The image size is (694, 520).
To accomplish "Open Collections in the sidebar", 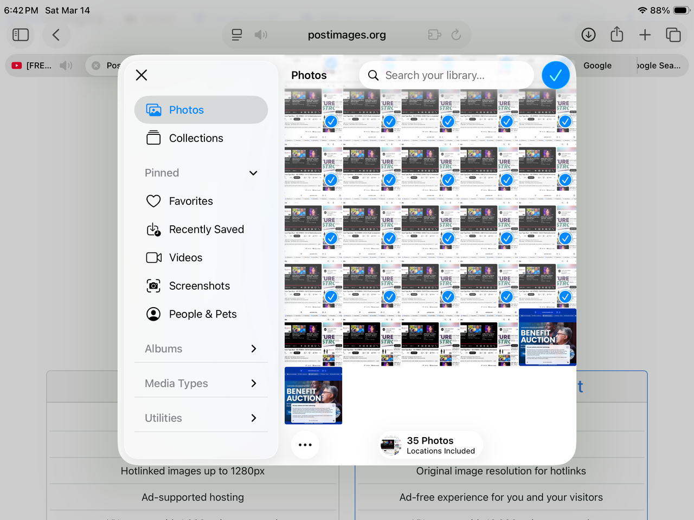I will [x=201, y=138].
